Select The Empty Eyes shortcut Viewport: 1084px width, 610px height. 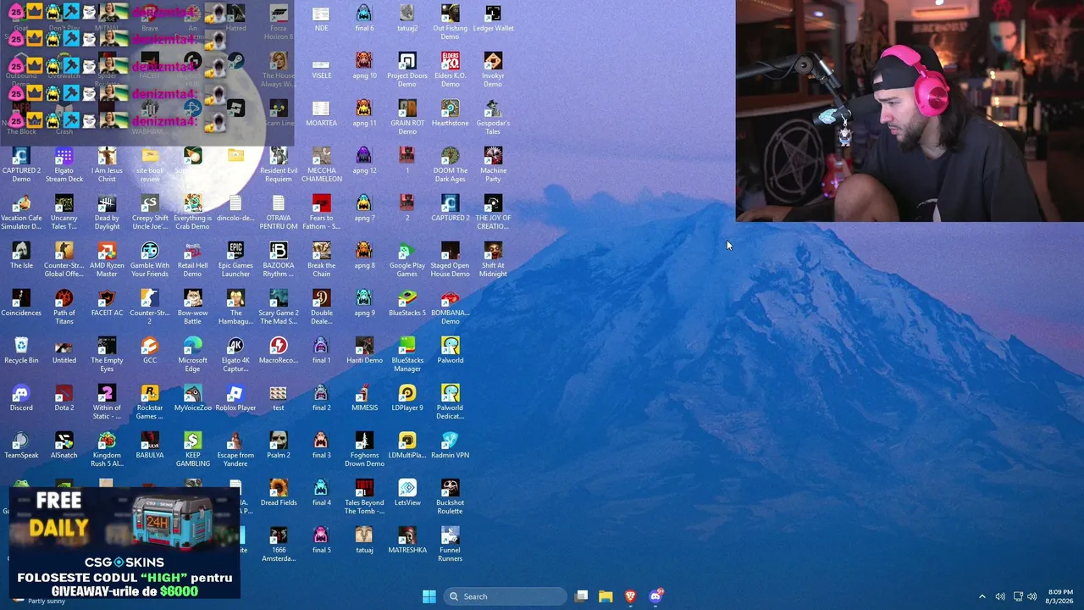tap(107, 355)
